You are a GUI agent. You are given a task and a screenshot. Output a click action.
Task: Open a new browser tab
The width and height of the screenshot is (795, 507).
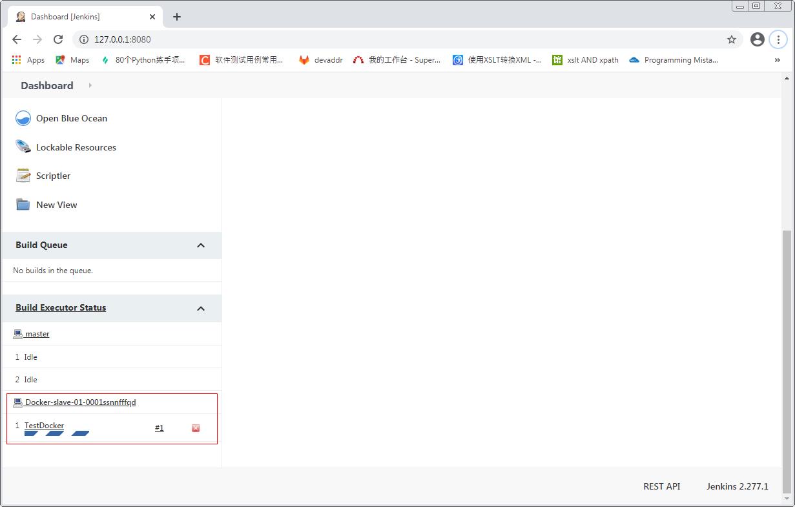177,17
